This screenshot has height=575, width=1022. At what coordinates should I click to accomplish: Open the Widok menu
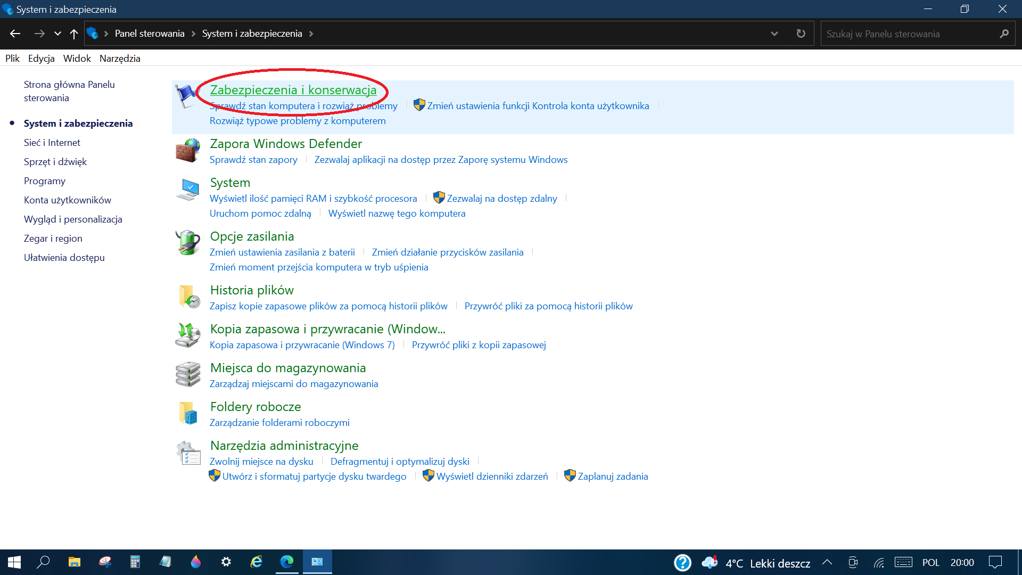[x=77, y=58]
